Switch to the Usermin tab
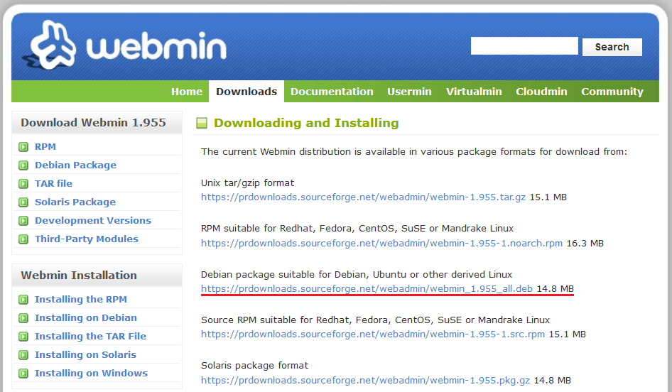This screenshot has height=392, width=672. pos(409,91)
